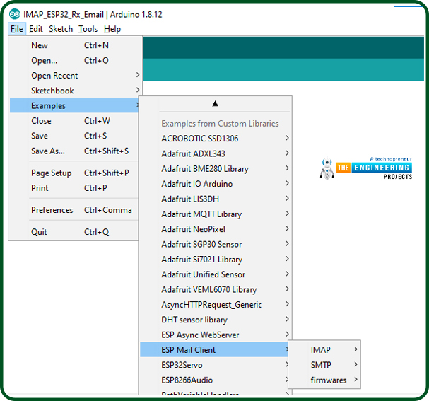Click the Arduino logo icon in title bar
429x401 pixels.
coord(15,14)
